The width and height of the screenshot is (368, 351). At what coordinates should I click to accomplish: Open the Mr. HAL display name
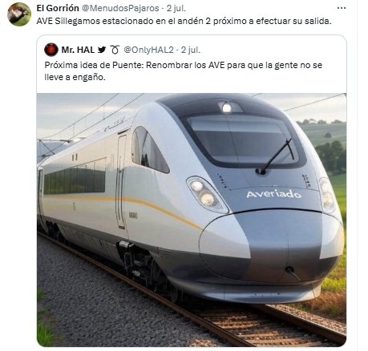tap(78, 50)
